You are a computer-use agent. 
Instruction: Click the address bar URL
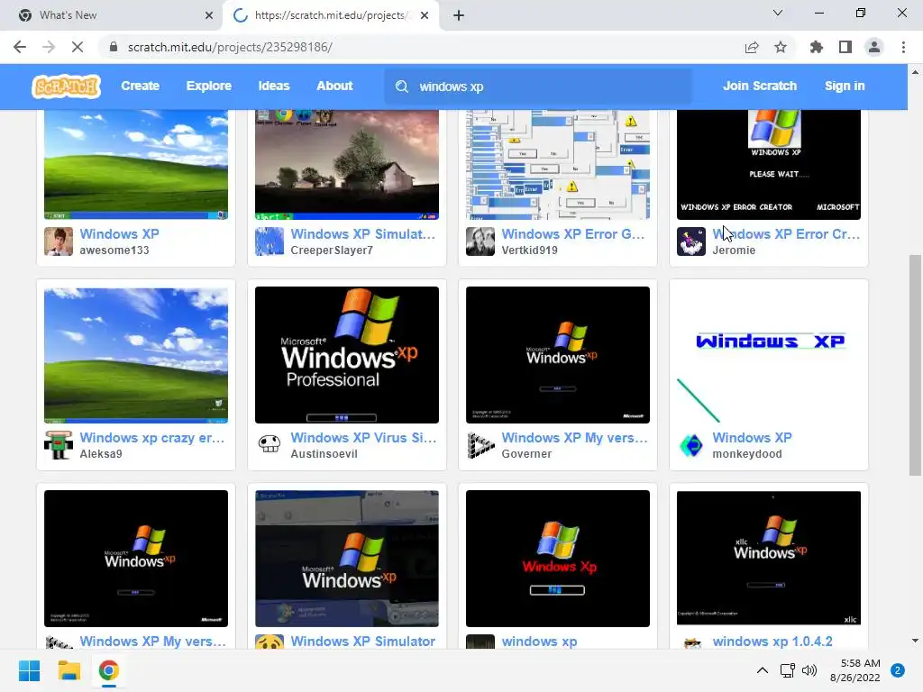230,47
